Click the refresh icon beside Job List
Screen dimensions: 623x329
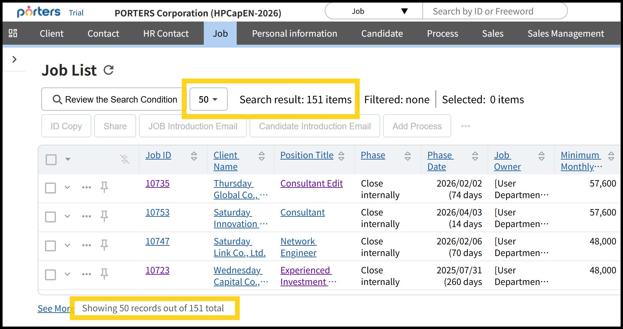coord(109,70)
